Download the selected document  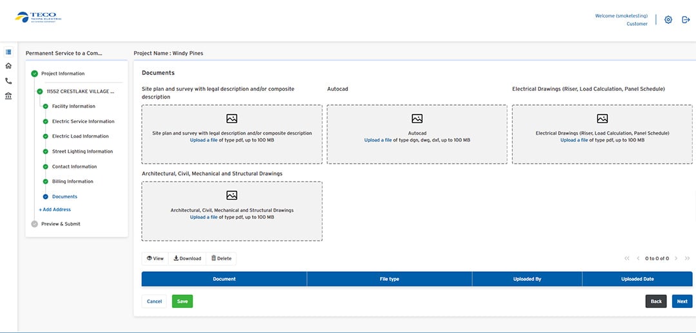click(188, 258)
